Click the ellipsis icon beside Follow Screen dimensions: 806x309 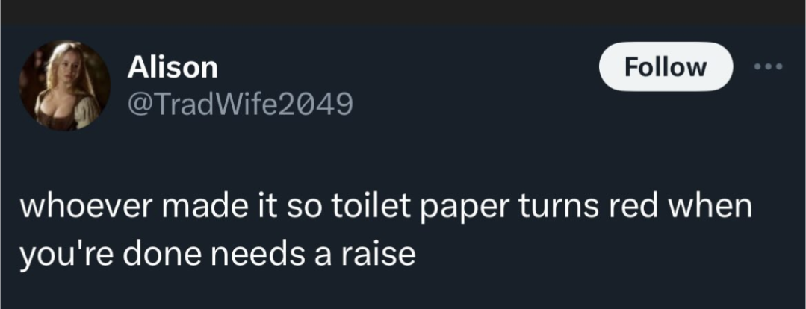(768, 67)
